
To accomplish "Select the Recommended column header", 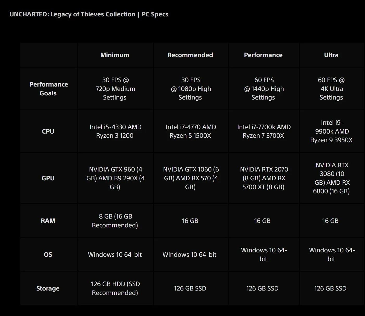I will click(190, 55).
